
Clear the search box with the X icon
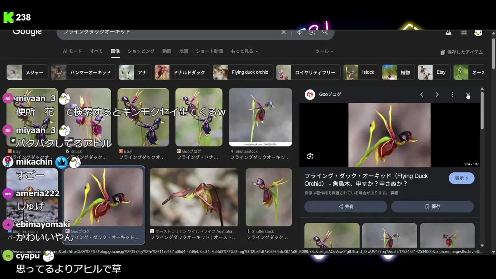(x=284, y=32)
